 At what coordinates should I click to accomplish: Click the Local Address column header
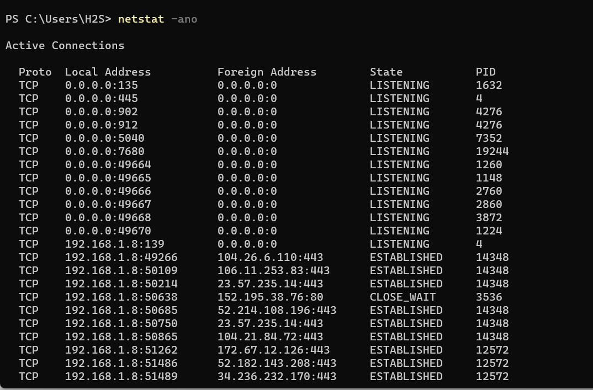point(108,72)
